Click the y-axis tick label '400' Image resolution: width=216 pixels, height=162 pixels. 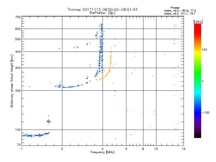coord(18,52)
